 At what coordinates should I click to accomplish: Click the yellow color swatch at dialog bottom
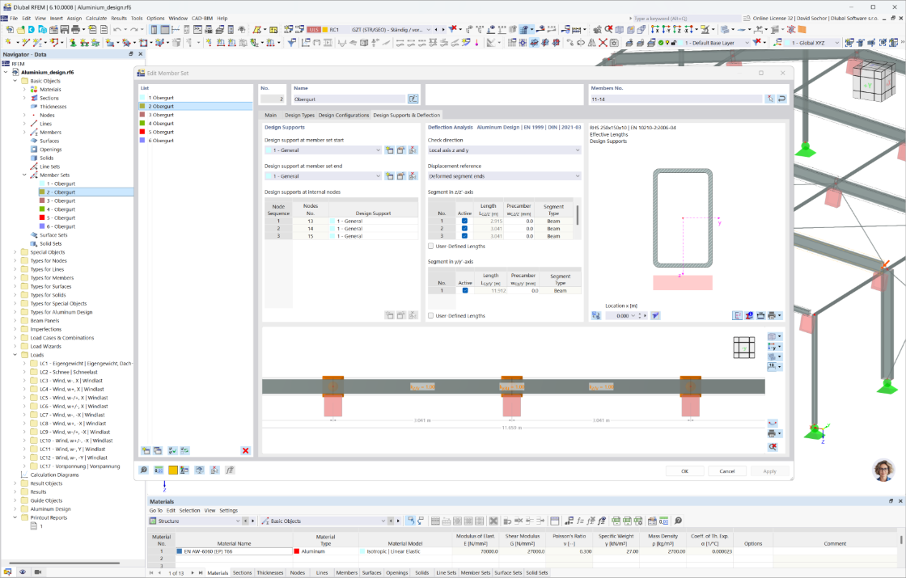pos(173,470)
